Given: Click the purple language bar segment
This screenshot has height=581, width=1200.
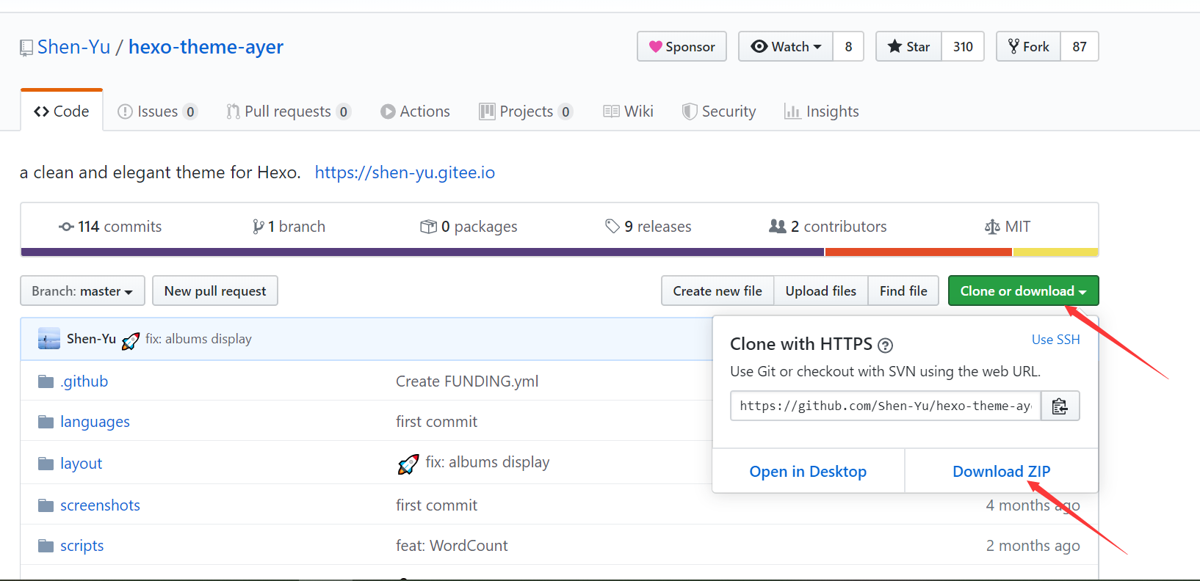Looking at the screenshot, I should tap(422, 252).
